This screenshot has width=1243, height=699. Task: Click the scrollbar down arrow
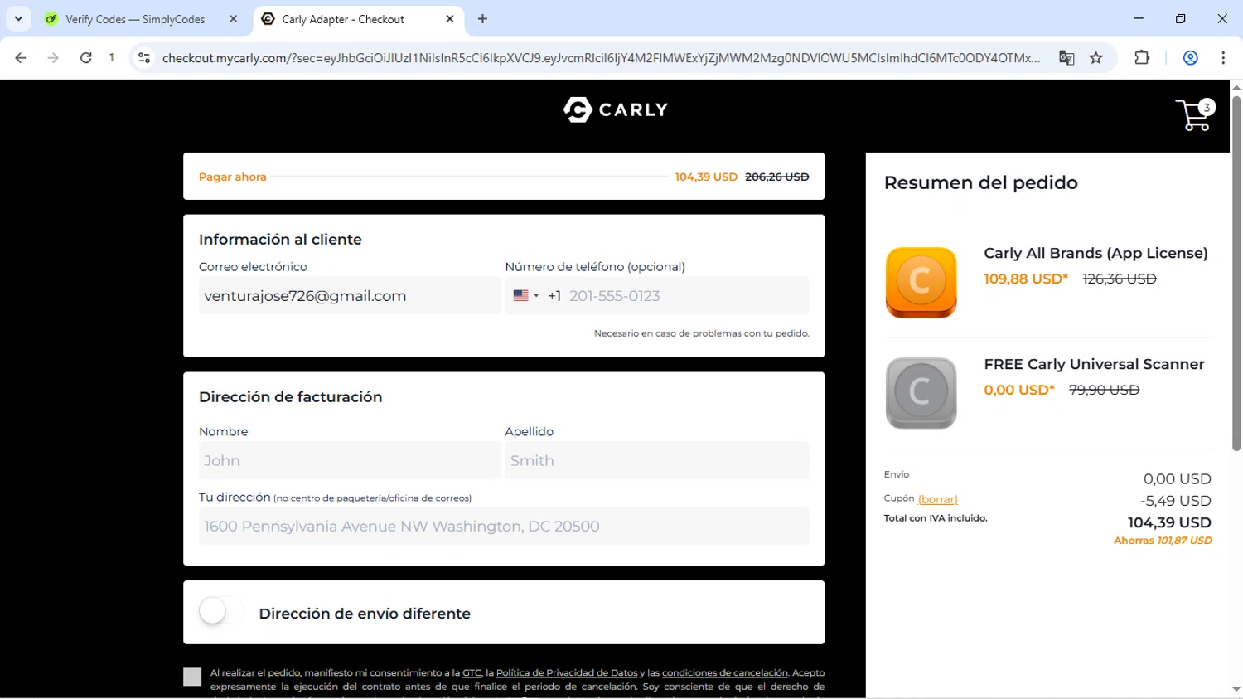[1236, 690]
